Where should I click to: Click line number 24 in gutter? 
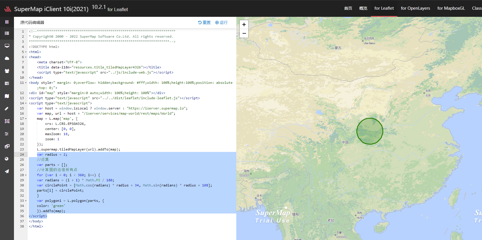[22, 154]
